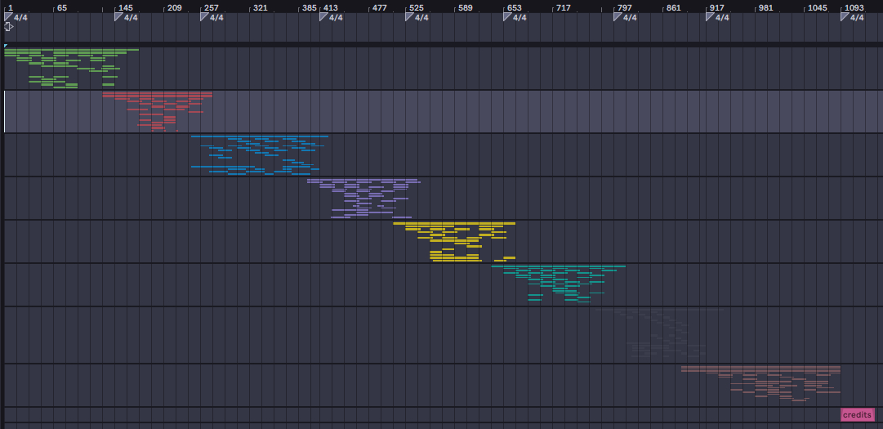Viewport: 883px width, 429px height.
Task: Select the time signature marker at bar 1093
Action: [845, 17]
